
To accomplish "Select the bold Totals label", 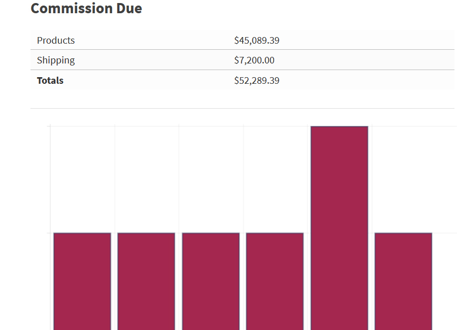I will click(50, 80).
